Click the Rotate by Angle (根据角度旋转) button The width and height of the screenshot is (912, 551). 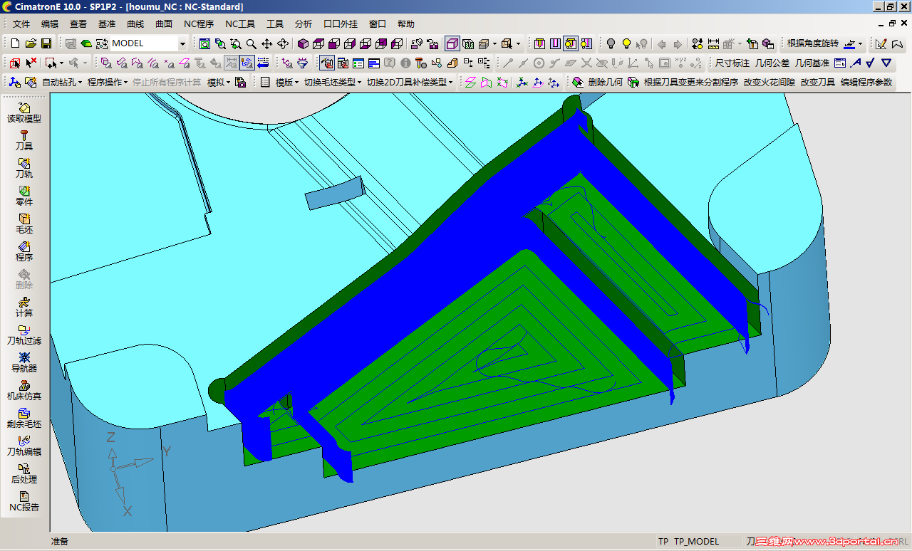[x=813, y=43]
